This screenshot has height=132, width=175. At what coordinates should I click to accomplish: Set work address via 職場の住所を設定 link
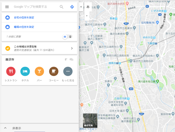click(x=24, y=27)
